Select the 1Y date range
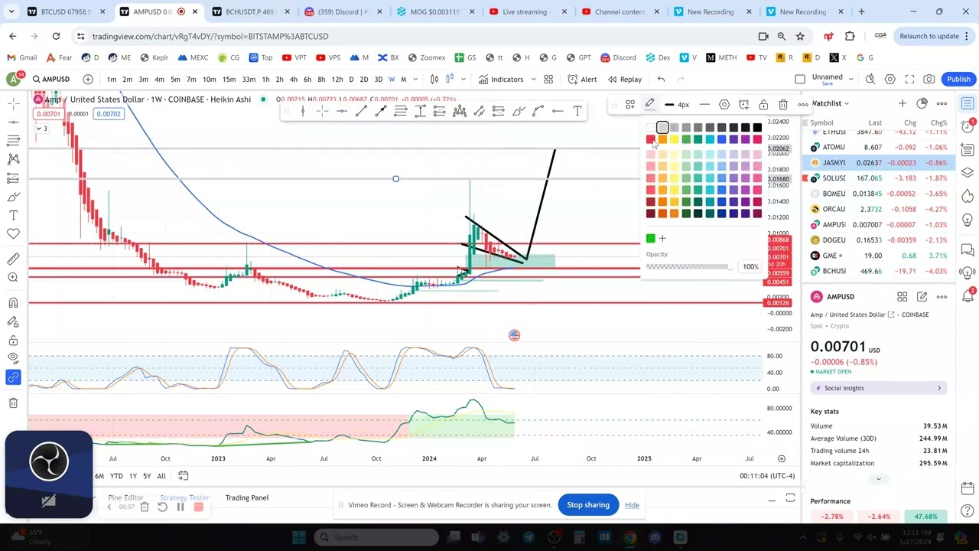979x551 pixels. coord(133,476)
